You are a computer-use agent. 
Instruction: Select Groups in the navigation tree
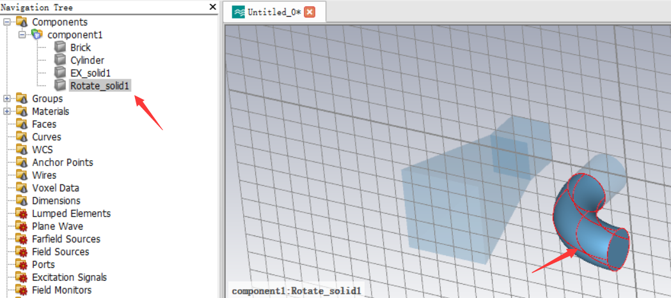[x=47, y=99]
